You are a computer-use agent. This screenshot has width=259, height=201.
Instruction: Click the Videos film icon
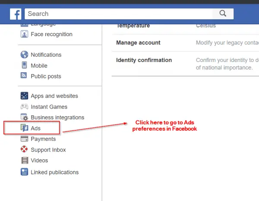pos(24,161)
